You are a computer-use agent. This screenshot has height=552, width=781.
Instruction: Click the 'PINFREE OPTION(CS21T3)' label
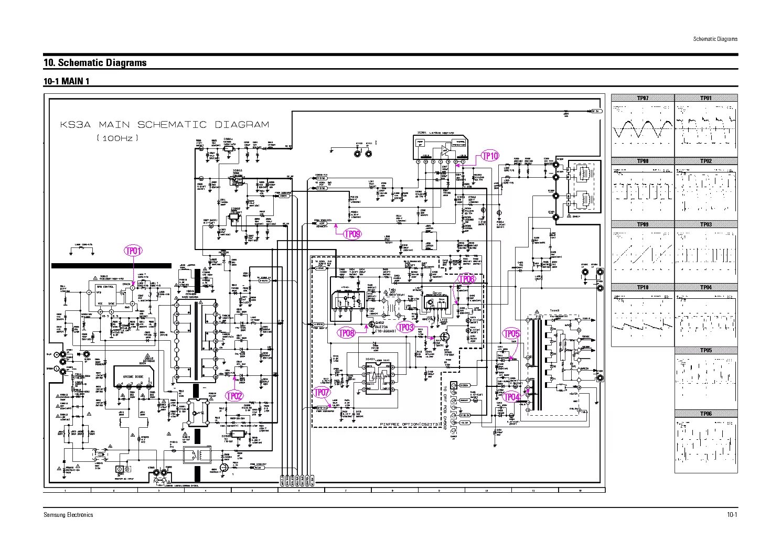point(409,424)
